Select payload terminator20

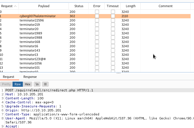(x=29, y=29)
